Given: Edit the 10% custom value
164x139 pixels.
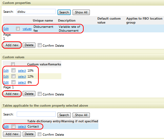Looking at the screenshot, I should (6, 71).
